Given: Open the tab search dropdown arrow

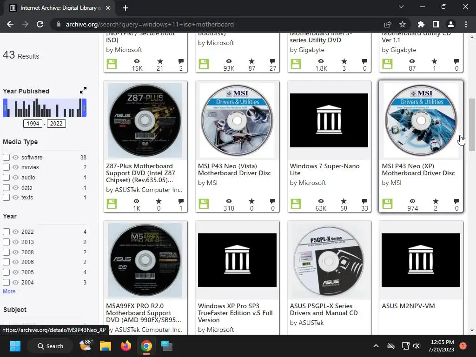Looking at the screenshot, I should [x=401, y=7].
